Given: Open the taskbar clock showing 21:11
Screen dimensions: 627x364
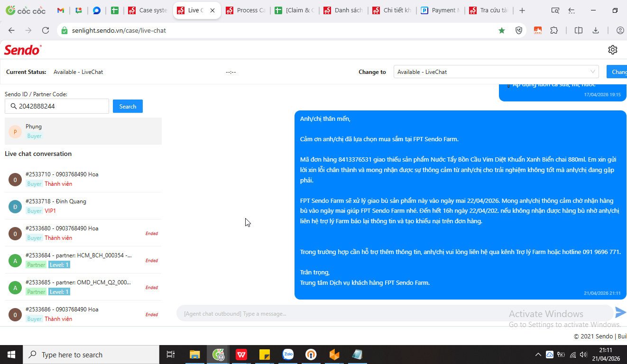Looking at the screenshot, I should point(606,355).
